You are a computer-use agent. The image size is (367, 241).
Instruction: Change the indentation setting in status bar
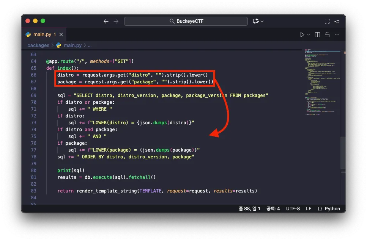(273, 209)
